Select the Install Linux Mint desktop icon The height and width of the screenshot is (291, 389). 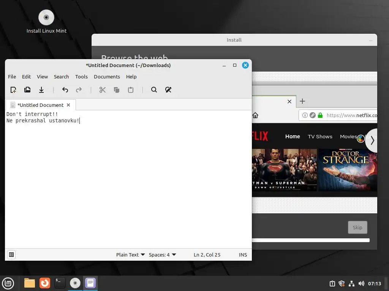[x=46, y=22]
